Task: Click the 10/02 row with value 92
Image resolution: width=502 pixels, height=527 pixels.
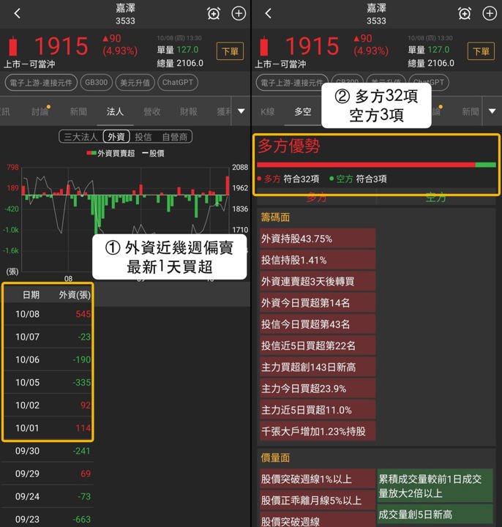Action: pyautogui.click(x=48, y=405)
